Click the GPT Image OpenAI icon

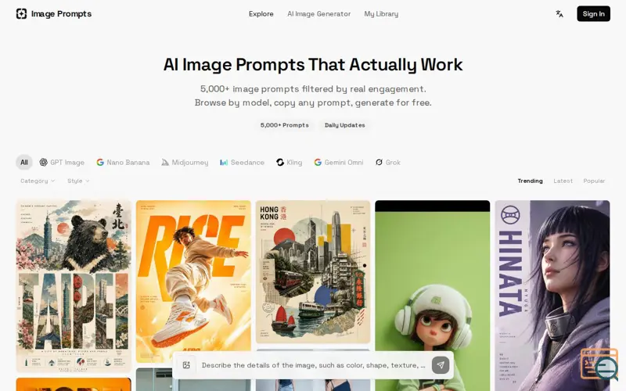[44, 163]
